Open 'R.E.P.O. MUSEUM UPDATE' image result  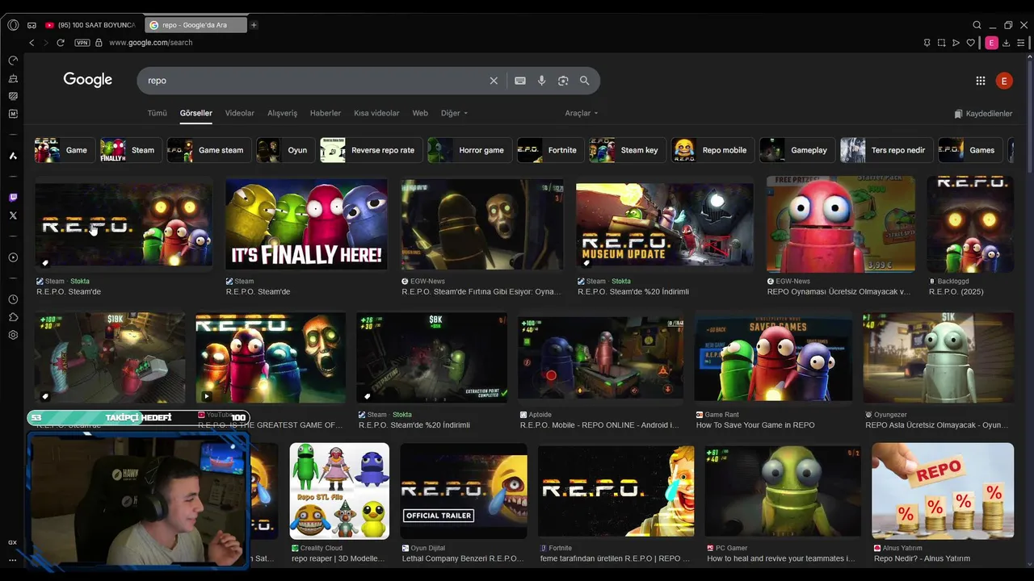coord(664,224)
